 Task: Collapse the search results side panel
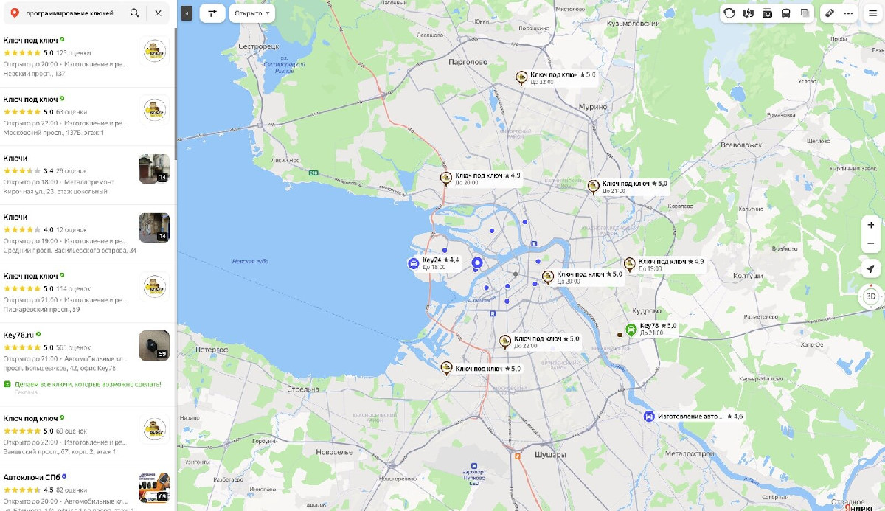tap(187, 13)
